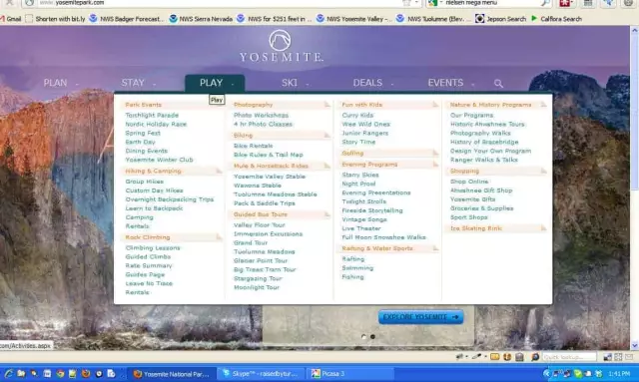Open the NWS Badger Forecast bookmark

point(127,19)
